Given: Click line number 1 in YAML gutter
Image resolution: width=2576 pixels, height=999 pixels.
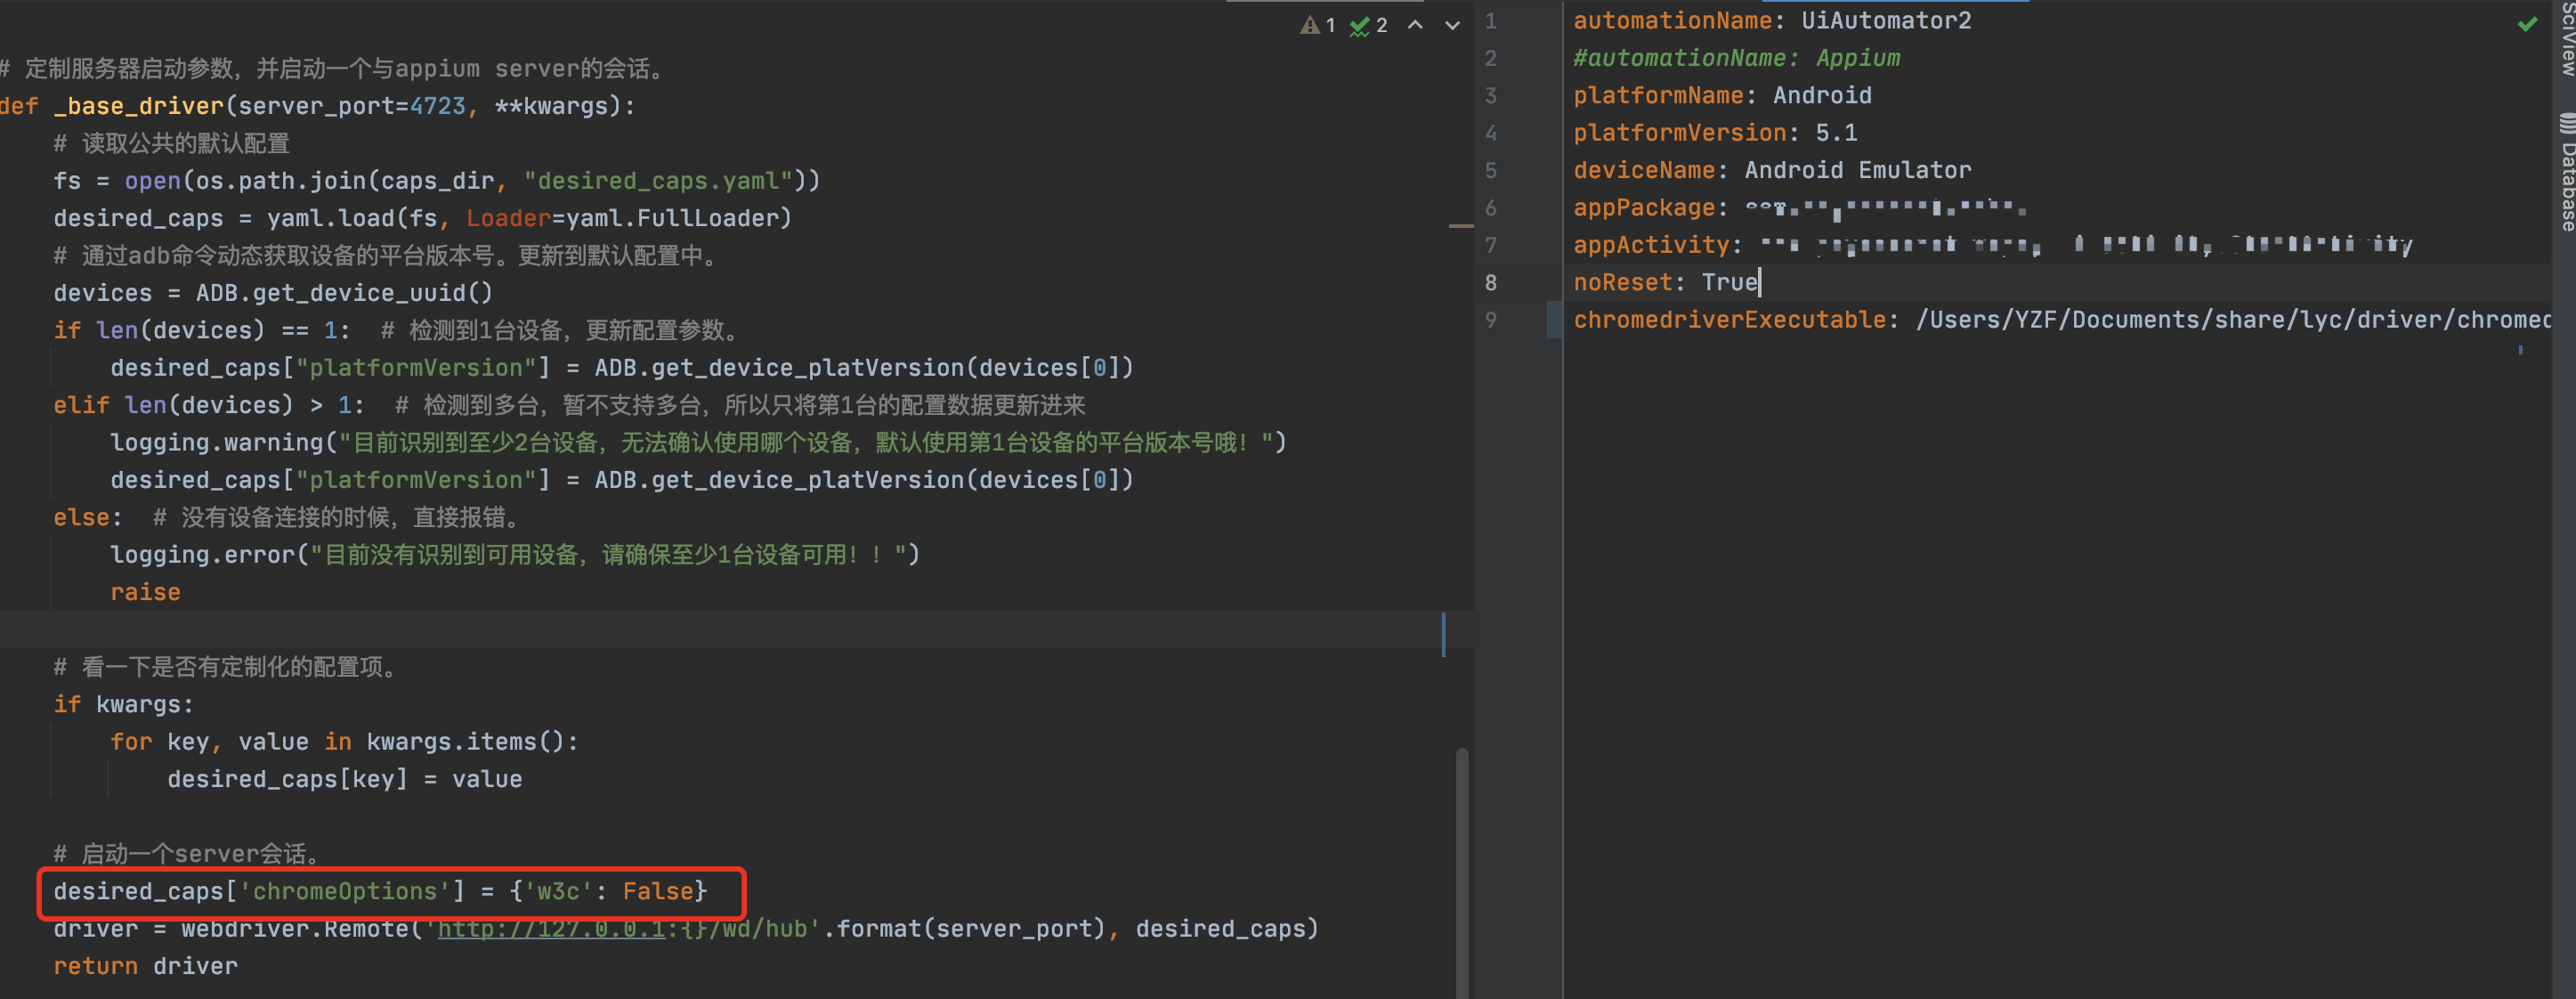Looking at the screenshot, I should click(x=1490, y=21).
